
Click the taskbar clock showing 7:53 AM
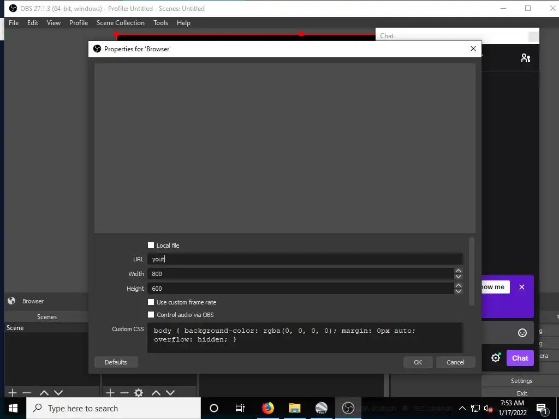pyautogui.click(x=512, y=408)
